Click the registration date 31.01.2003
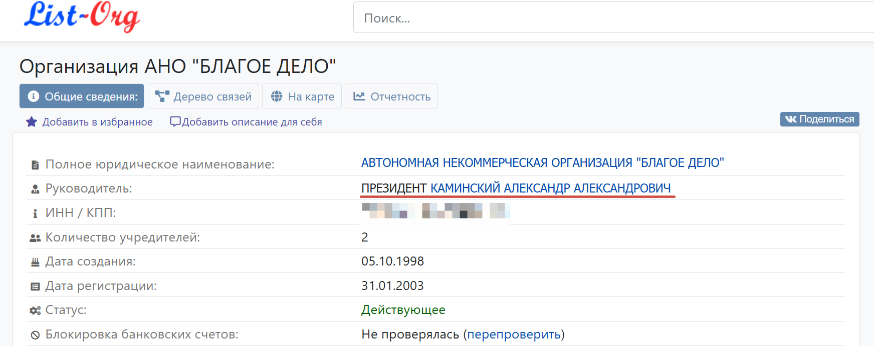 (392, 285)
